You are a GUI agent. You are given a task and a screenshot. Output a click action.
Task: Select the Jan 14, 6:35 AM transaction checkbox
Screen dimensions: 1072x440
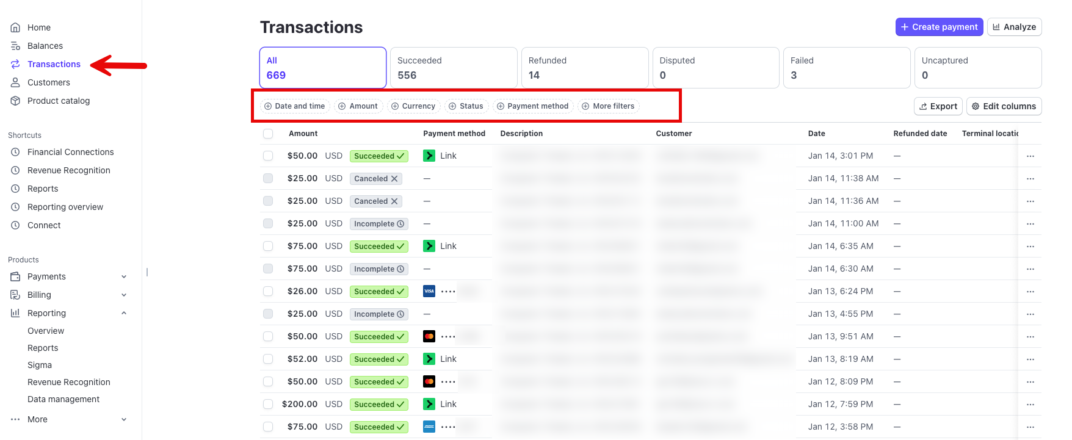tap(268, 246)
